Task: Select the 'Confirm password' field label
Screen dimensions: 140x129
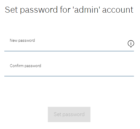Action: click(25, 66)
